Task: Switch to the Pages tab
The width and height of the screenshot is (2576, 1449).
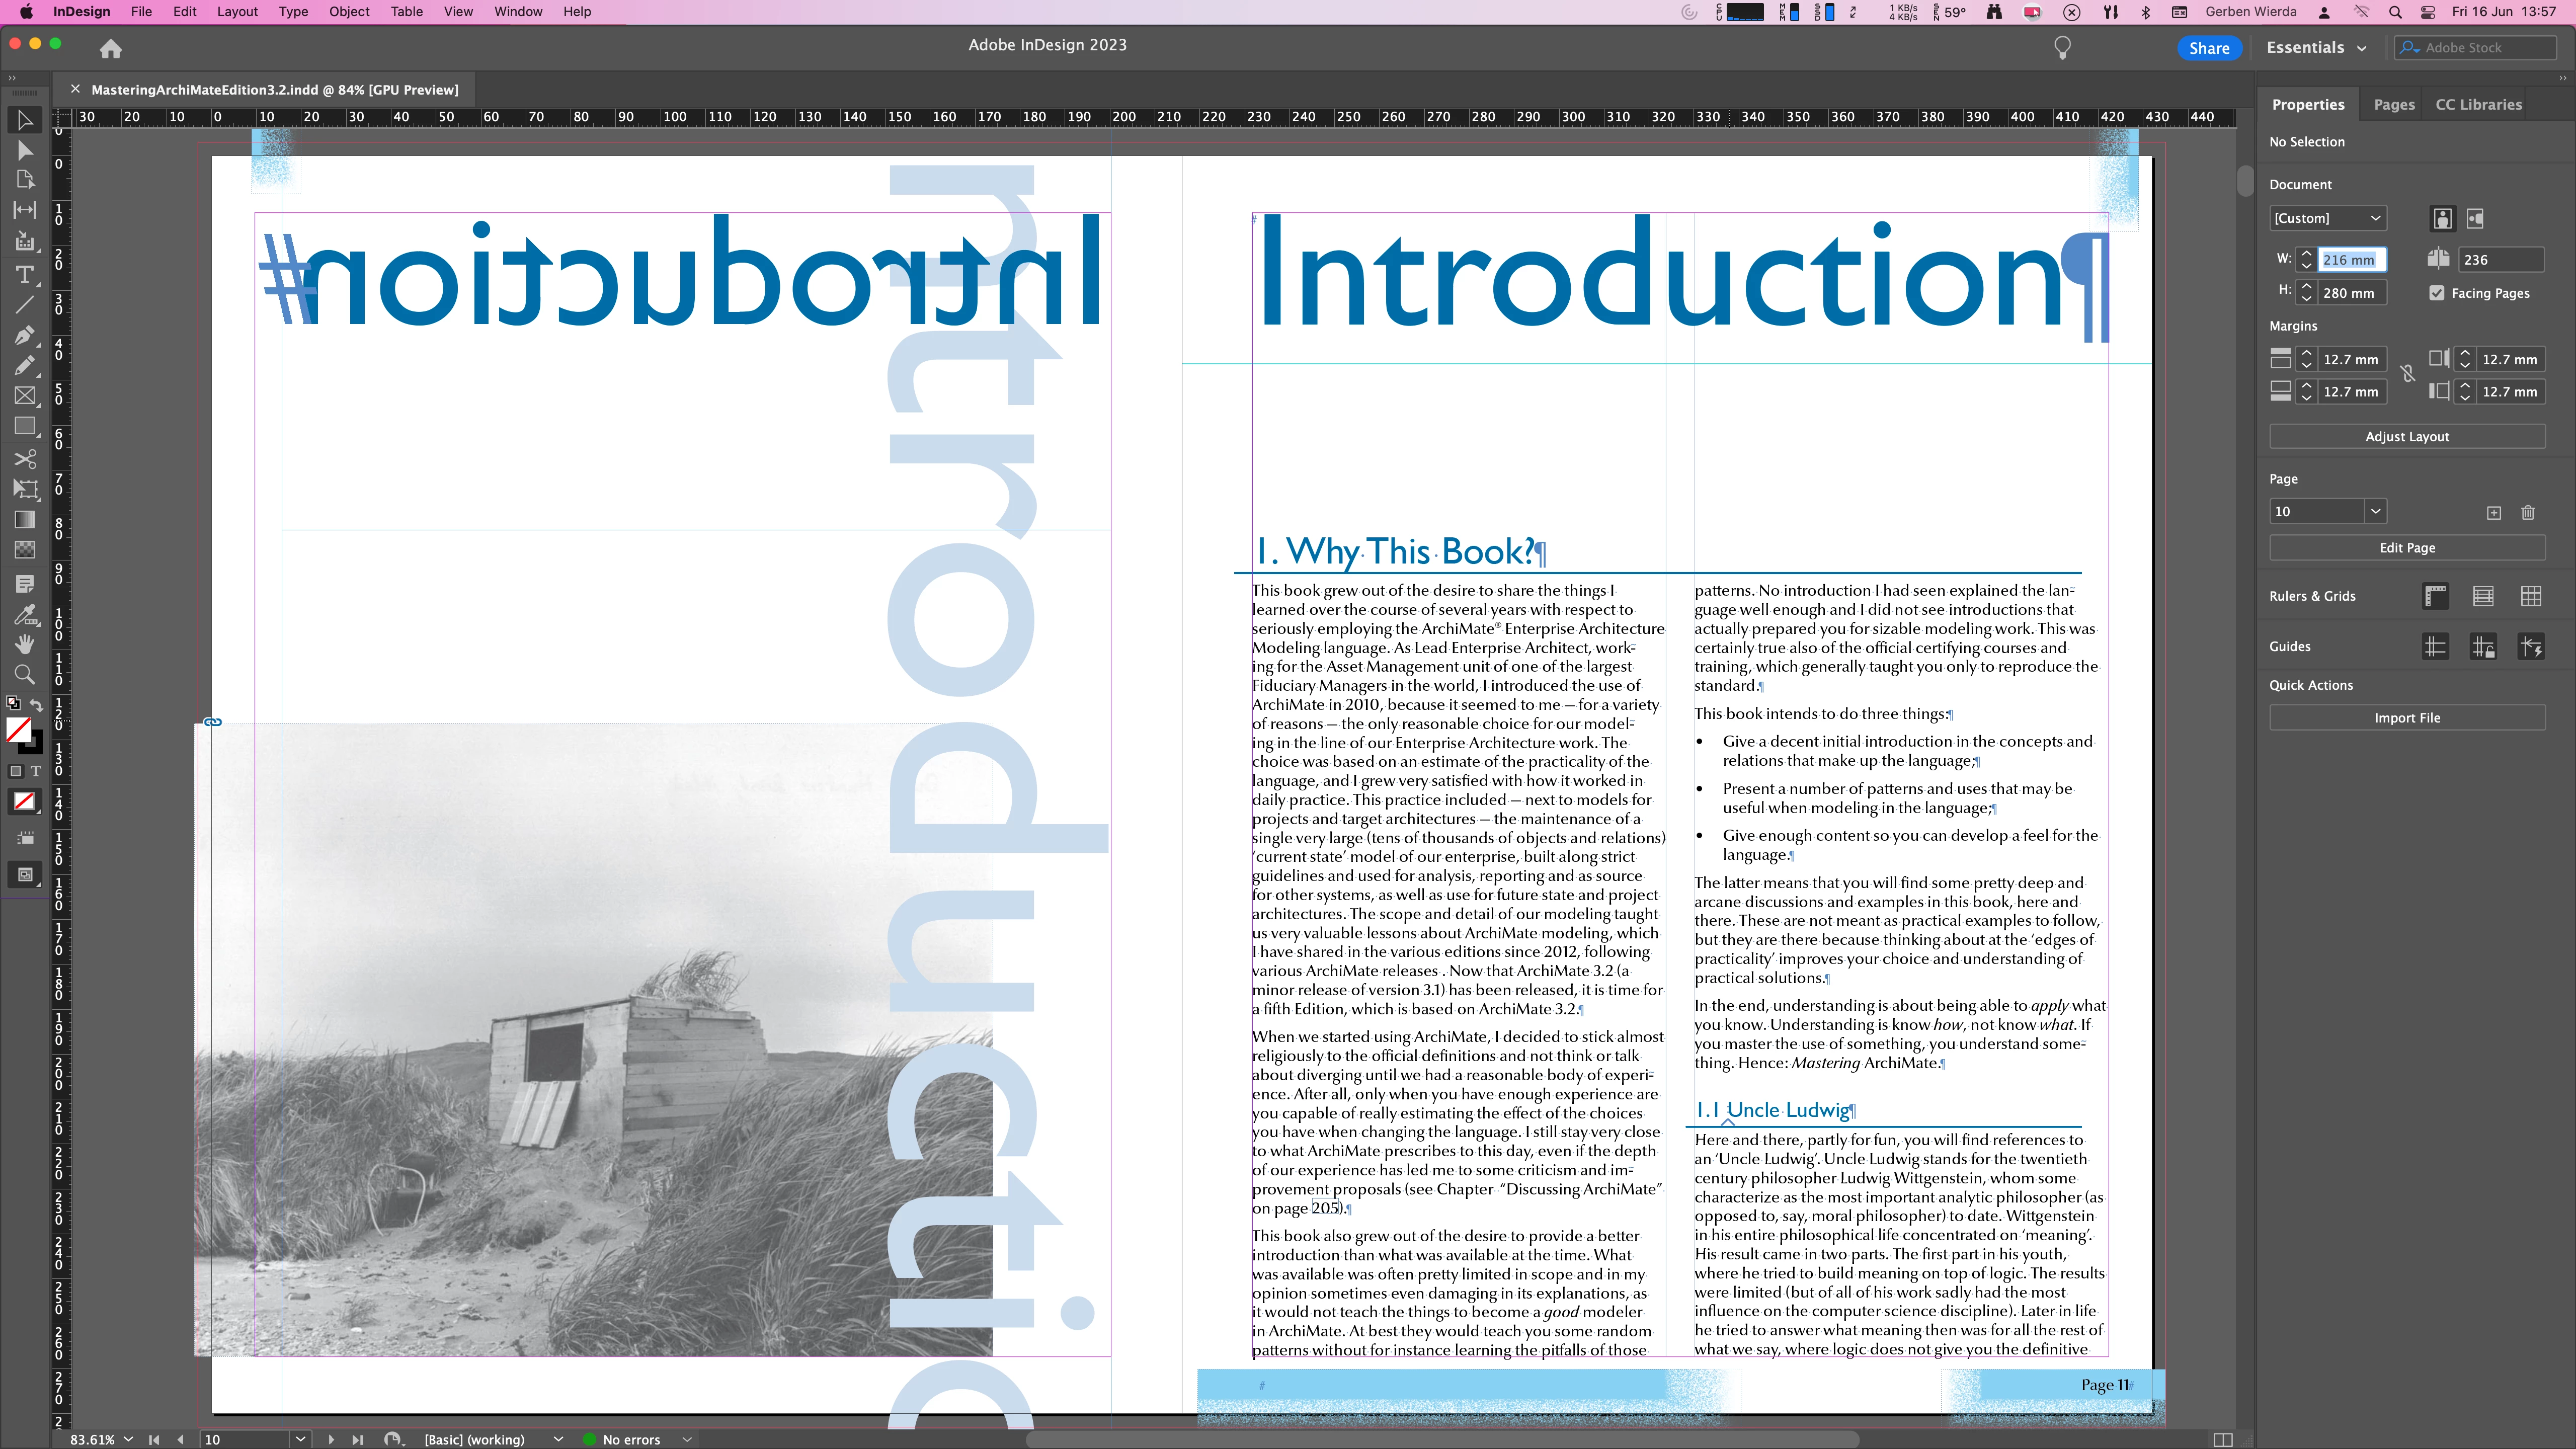Action: 2393,105
